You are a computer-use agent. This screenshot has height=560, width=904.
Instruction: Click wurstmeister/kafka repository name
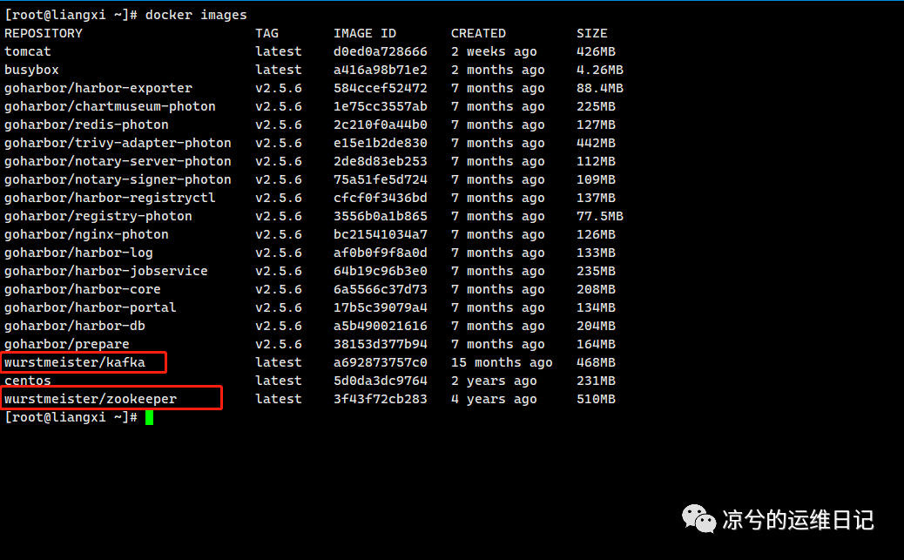tap(75, 363)
